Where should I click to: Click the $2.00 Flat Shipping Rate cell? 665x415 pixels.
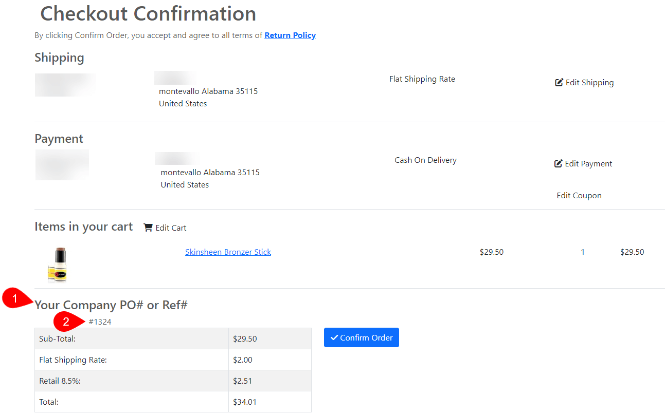243,360
